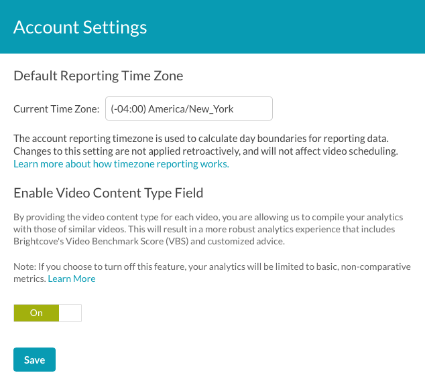Click the green On portion of the switch
This screenshot has width=425, height=381.
coord(36,313)
